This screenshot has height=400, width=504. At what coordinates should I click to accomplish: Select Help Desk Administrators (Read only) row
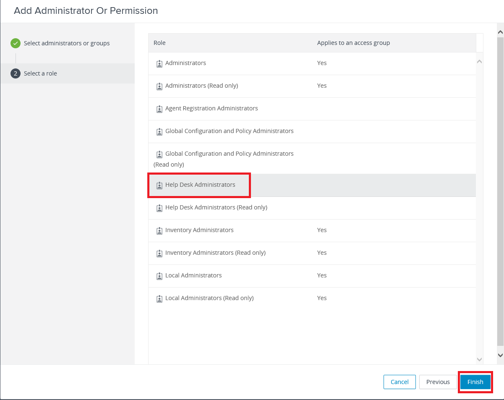(x=216, y=207)
